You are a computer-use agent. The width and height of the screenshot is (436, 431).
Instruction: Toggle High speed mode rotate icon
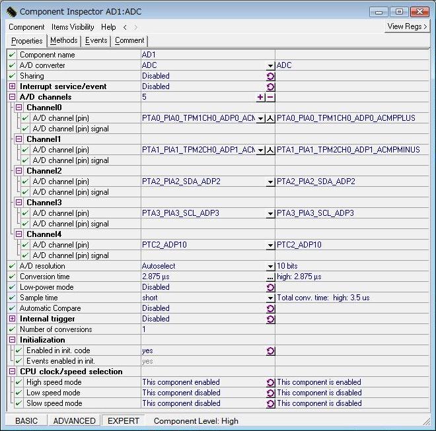pyautogui.click(x=270, y=383)
